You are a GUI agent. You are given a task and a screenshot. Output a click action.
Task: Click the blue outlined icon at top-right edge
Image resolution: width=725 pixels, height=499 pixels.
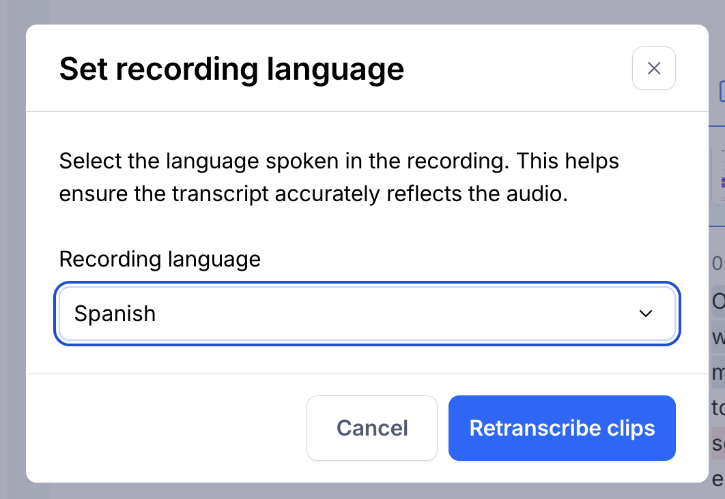point(722,91)
